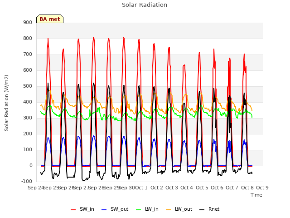Click the SW_in legend label
Screen dimensions: 290x218
coord(87,209)
